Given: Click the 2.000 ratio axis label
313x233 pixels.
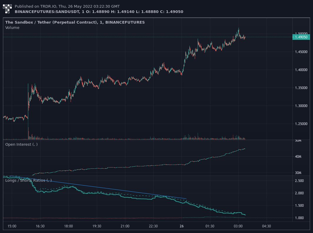Looking at the screenshot, I should [299, 193].
